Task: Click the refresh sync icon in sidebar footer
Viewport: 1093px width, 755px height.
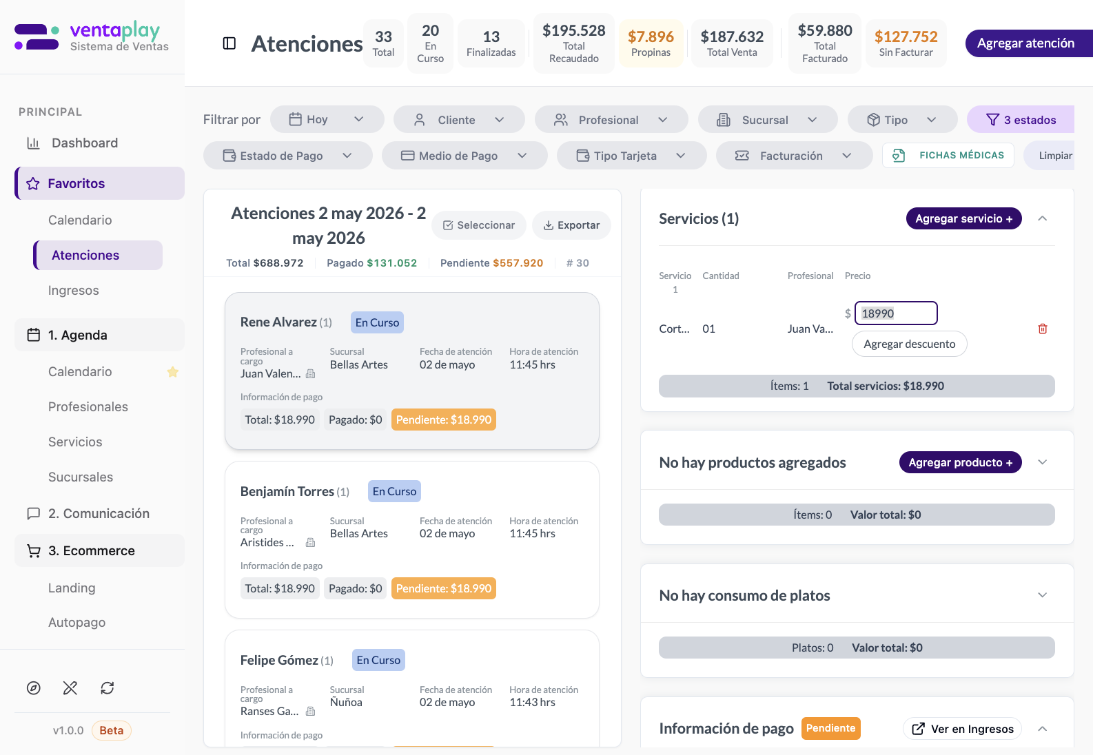Action: coord(107,687)
